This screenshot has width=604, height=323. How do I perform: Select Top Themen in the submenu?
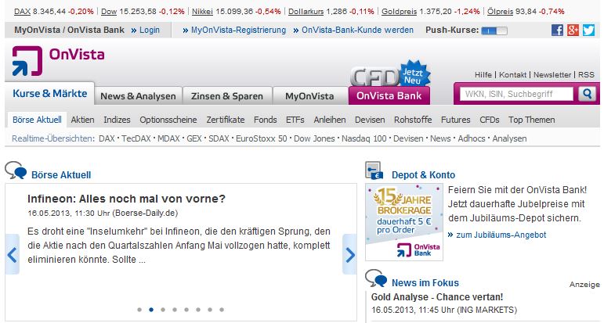pos(532,120)
